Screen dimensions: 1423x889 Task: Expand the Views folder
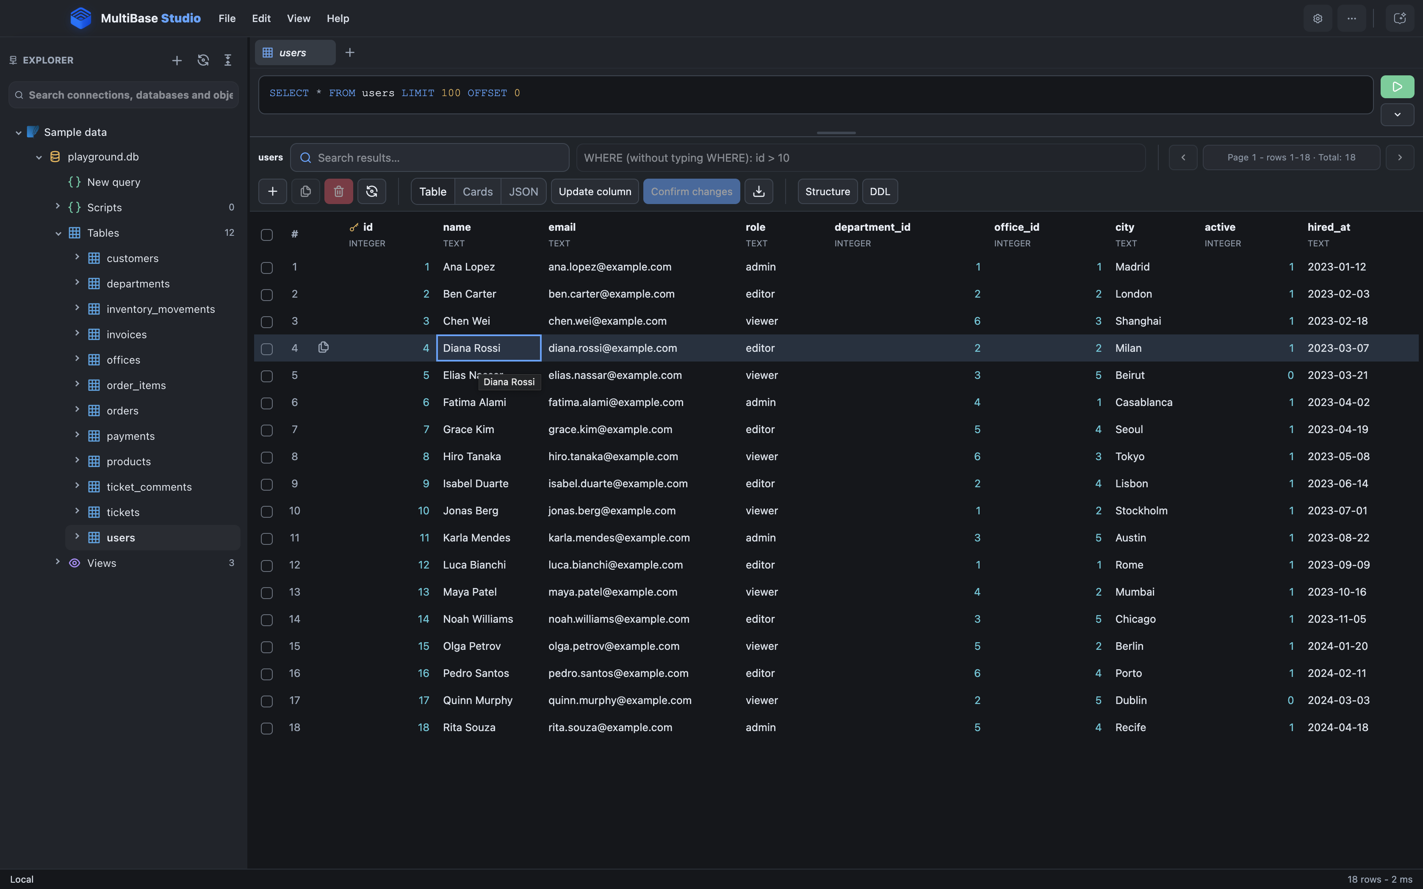click(x=58, y=561)
